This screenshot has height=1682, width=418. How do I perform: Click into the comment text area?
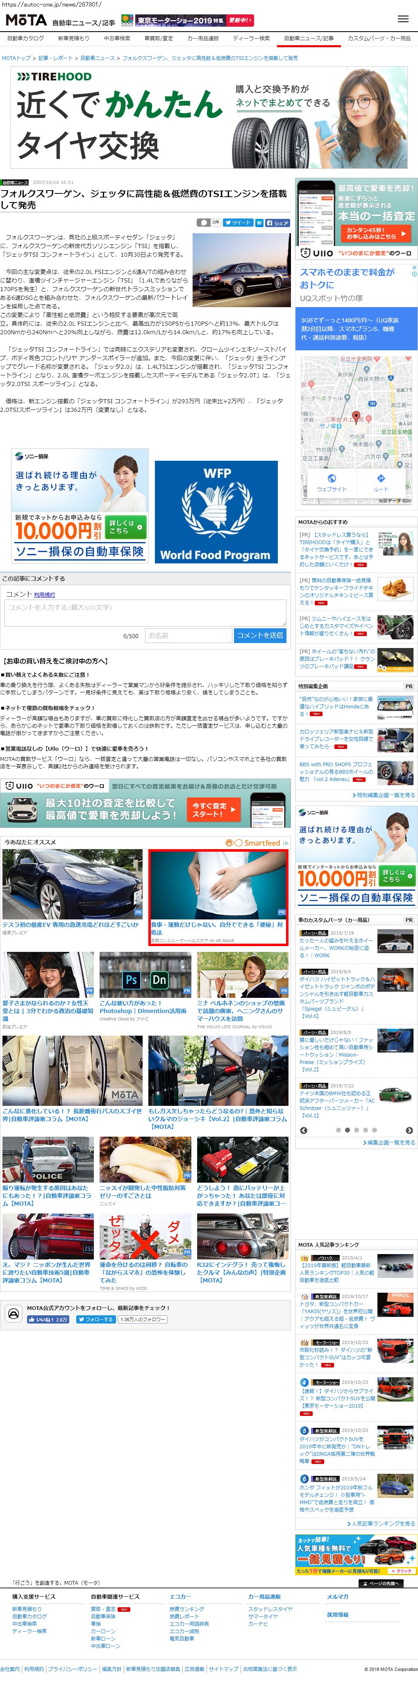click(145, 613)
